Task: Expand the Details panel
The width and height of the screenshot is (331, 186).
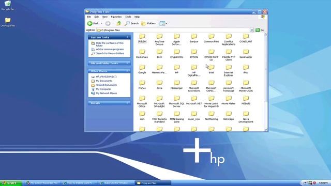Action: [x=128, y=103]
